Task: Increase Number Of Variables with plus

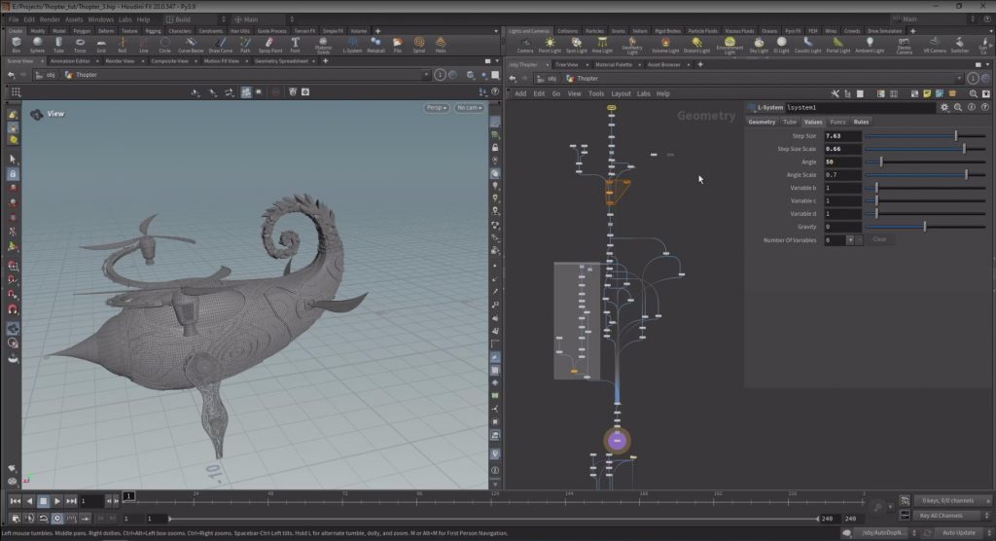Action: (850, 239)
